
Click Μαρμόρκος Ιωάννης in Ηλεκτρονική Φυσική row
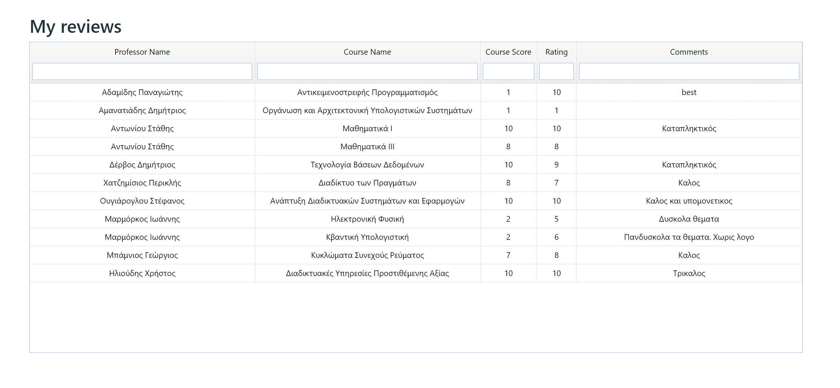142,219
